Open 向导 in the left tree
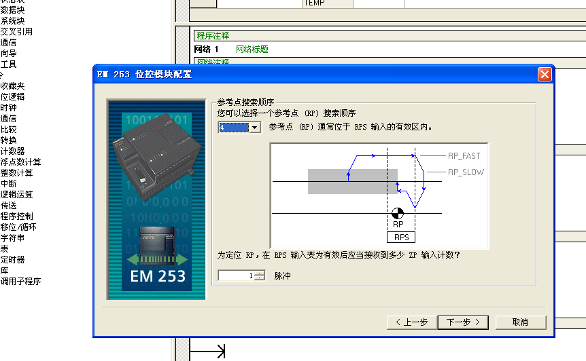Viewport: 586px width, 361px height. click(x=8, y=54)
